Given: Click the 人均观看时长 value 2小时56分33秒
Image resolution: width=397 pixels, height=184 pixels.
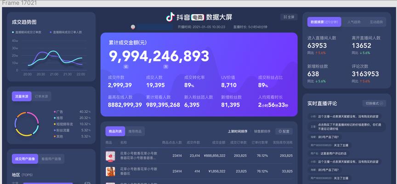Looking at the screenshot, I should click(273, 105).
